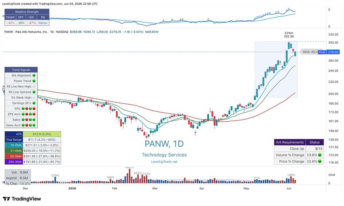This screenshot has height=206, width=344.
Task: Click the Mar label on time axis
Action: tap(155, 188)
